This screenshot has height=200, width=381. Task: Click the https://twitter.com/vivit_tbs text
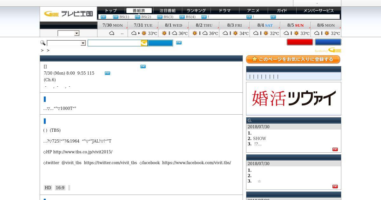[110, 163]
